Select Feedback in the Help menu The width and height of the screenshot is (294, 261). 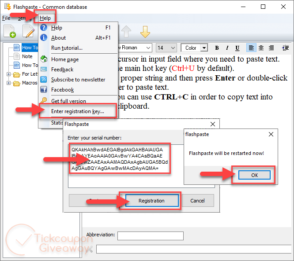point(78,70)
